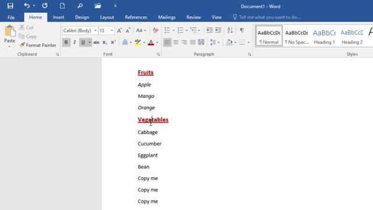
Task: Open the font color dropdown arrow
Action: [x=157, y=43]
